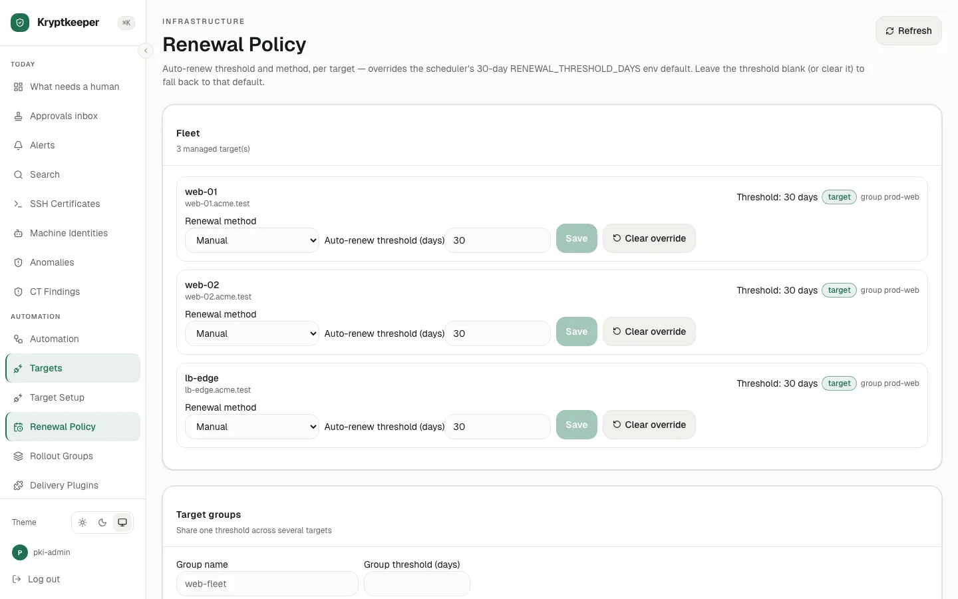Click the Machine Identities icon
958x599 pixels.
[19, 233]
